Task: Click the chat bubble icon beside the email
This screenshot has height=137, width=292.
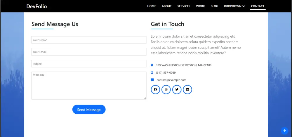Action: 152,80
